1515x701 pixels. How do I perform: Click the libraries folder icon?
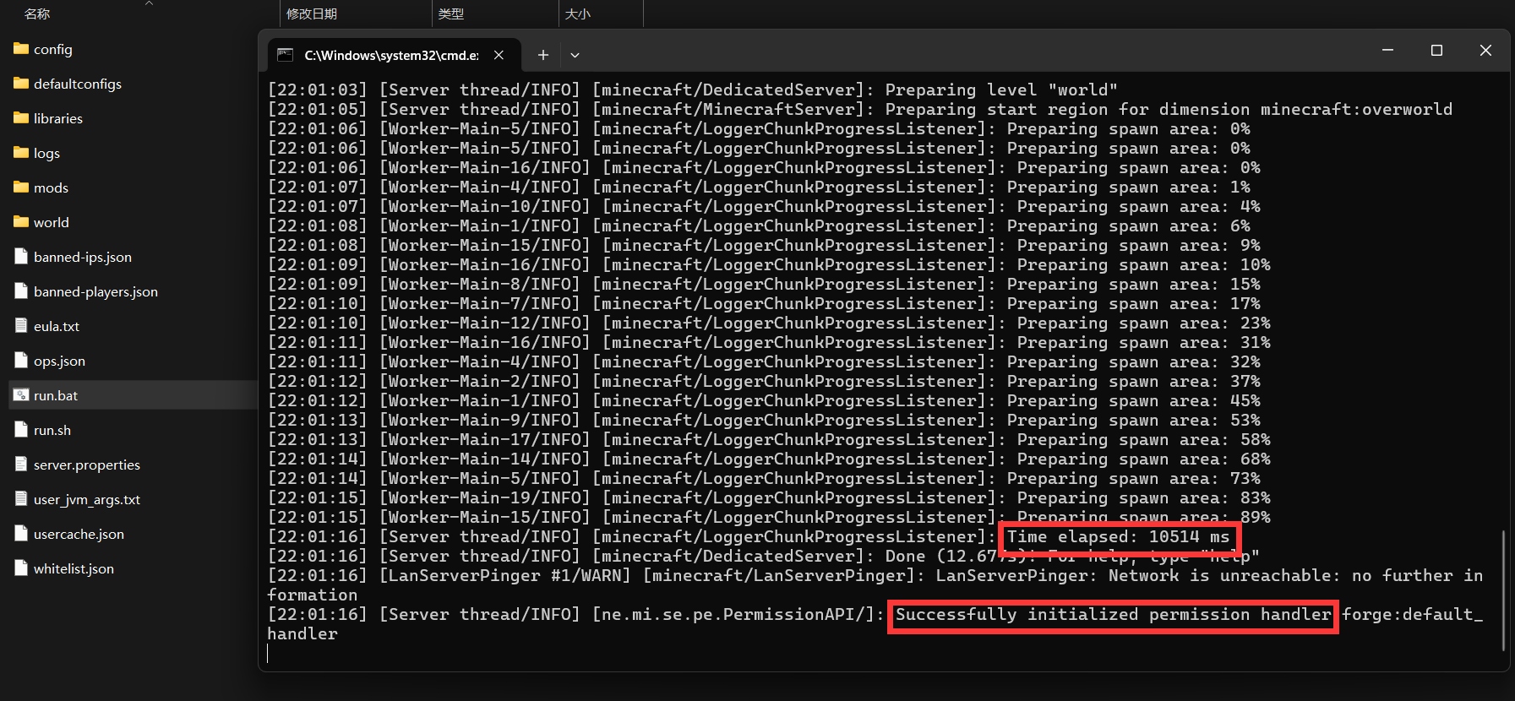coord(21,118)
